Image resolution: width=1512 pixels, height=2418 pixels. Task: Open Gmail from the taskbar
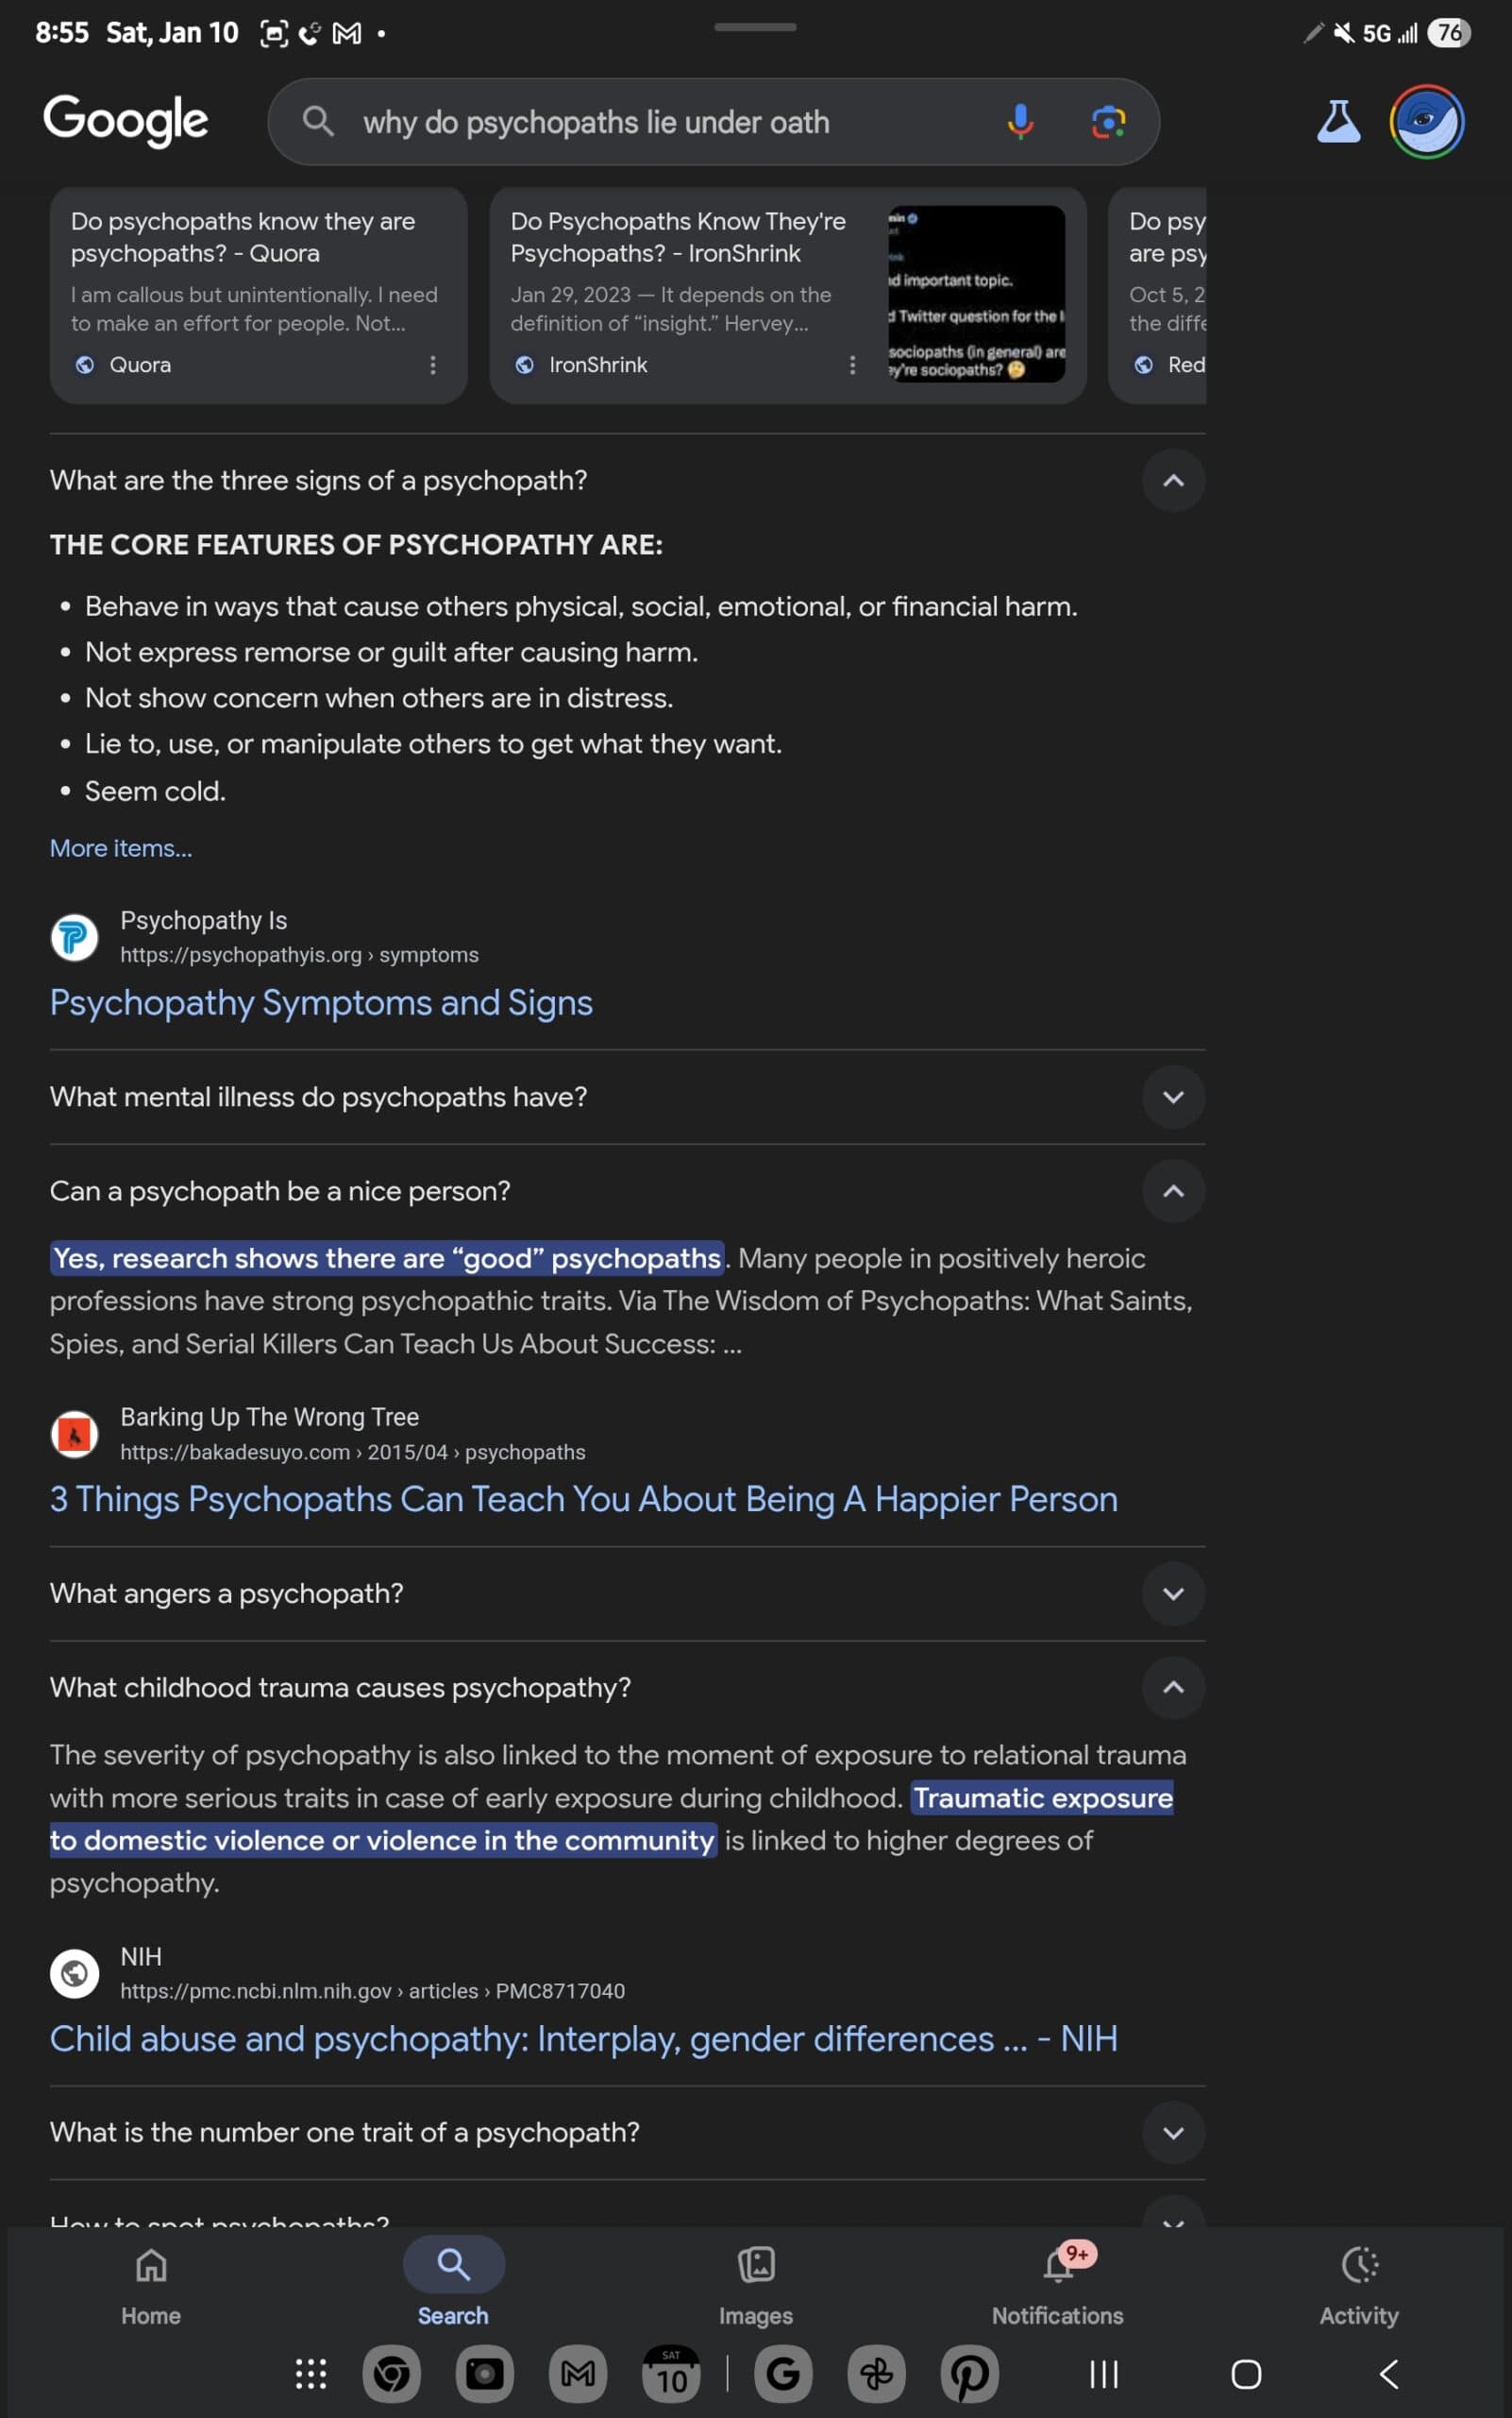[x=578, y=2373]
